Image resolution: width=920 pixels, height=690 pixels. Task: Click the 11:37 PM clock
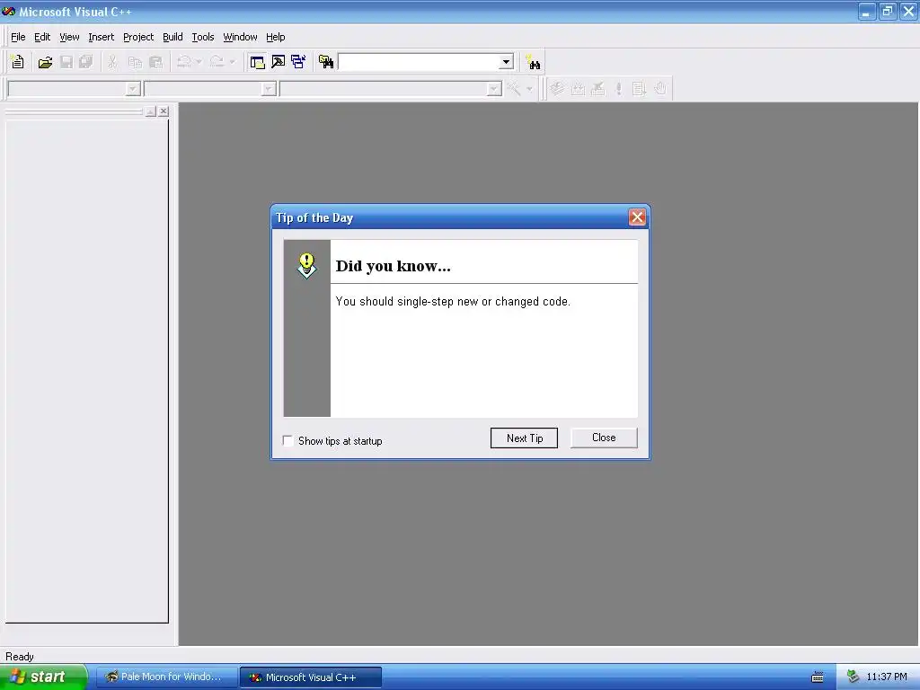point(886,677)
